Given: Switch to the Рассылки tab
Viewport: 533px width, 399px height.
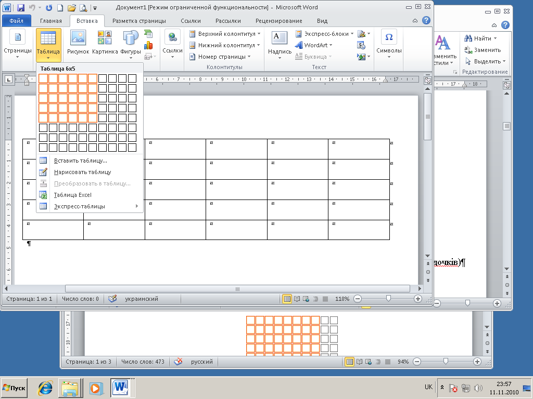Looking at the screenshot, I should (228, 21).
